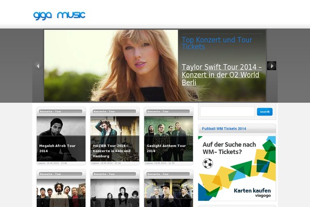The image size is (310, 207).
Task: Click Konzerte - Tour tag above HOZIER card
Action: click(x=114, y=112)
